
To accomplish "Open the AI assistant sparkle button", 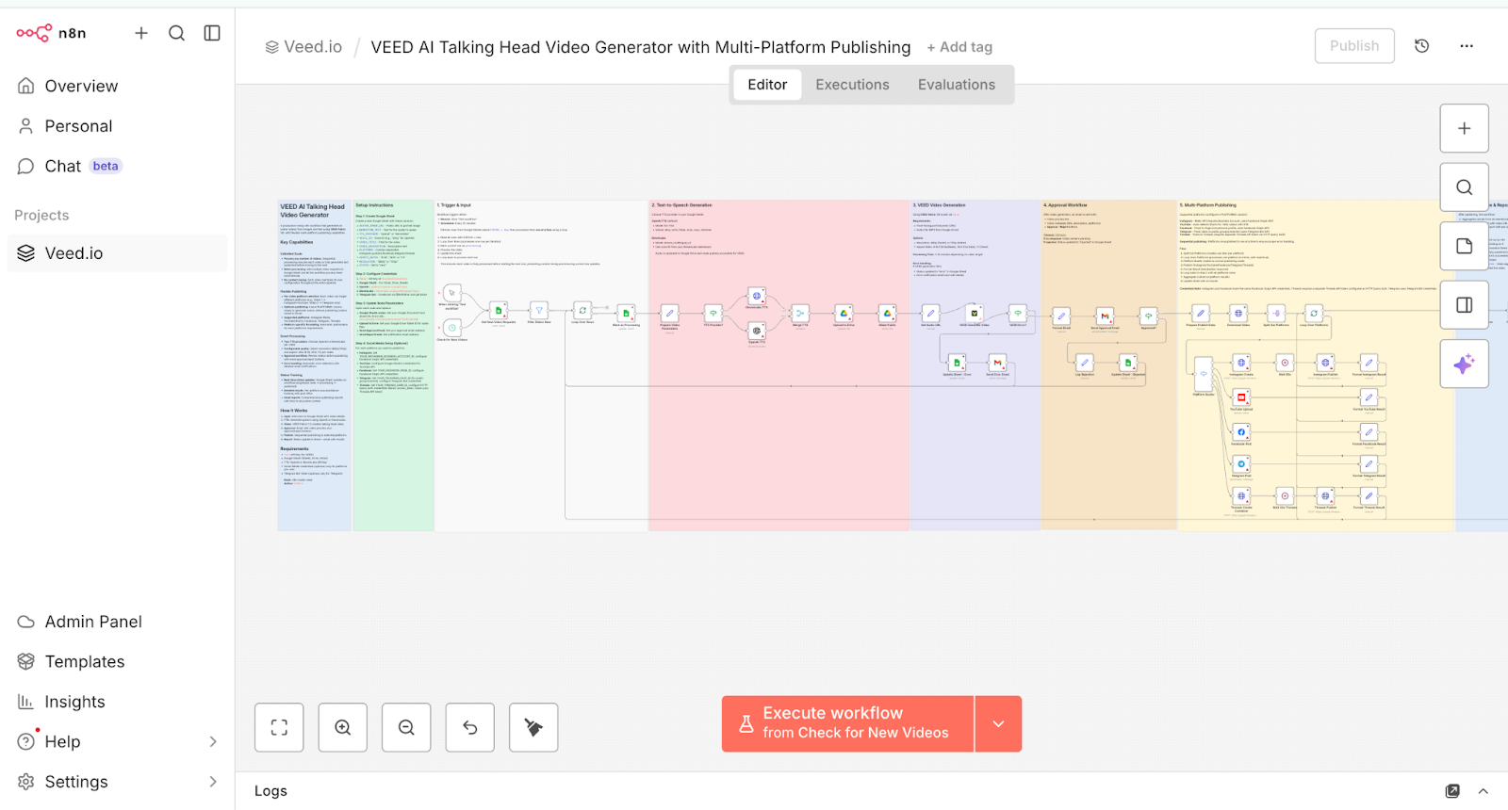I will coord(1464,364).
